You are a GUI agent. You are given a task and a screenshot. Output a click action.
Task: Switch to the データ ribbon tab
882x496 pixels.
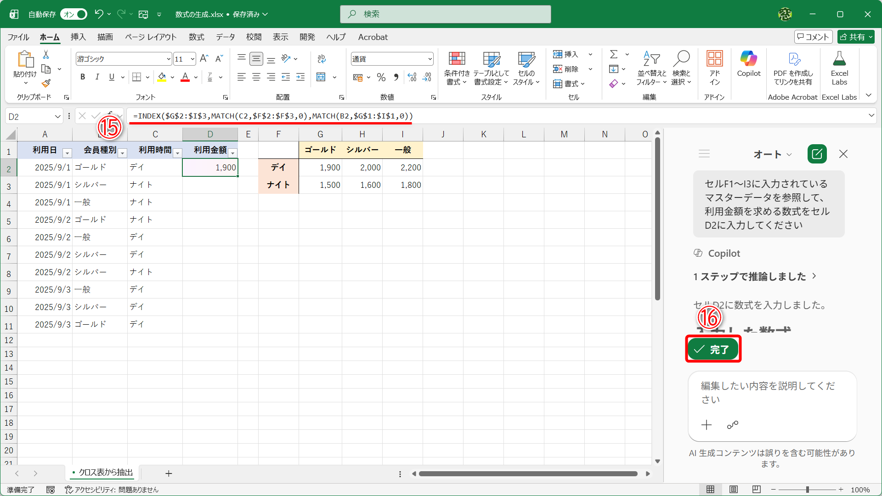pos(225,37)
